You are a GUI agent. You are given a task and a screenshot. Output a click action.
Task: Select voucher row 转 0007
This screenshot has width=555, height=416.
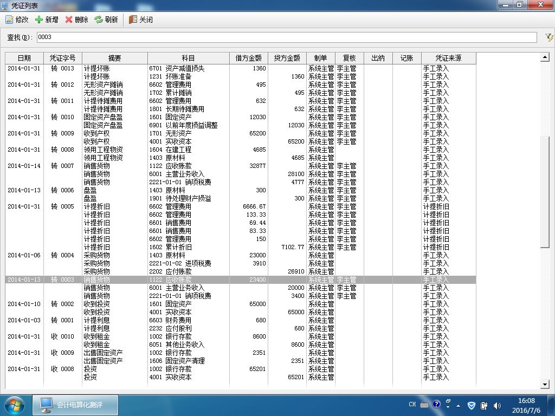[x=241, y=166]
